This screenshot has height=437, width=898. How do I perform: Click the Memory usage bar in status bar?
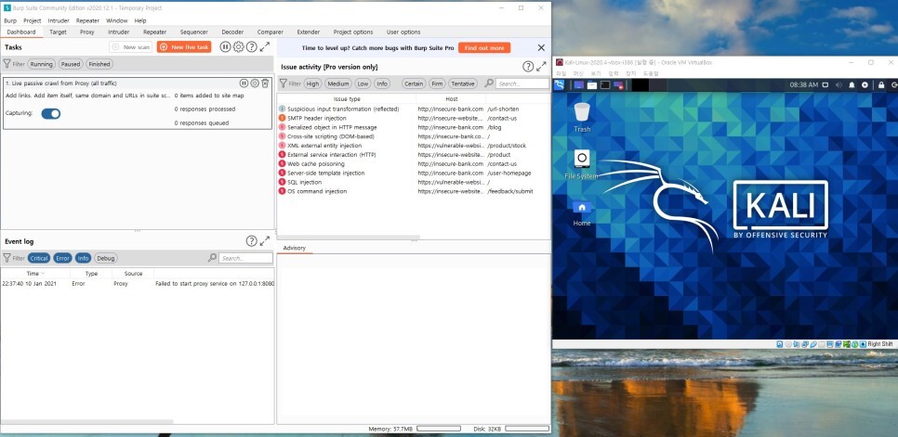pos(438,429)
